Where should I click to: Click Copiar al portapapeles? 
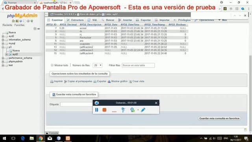78,81
